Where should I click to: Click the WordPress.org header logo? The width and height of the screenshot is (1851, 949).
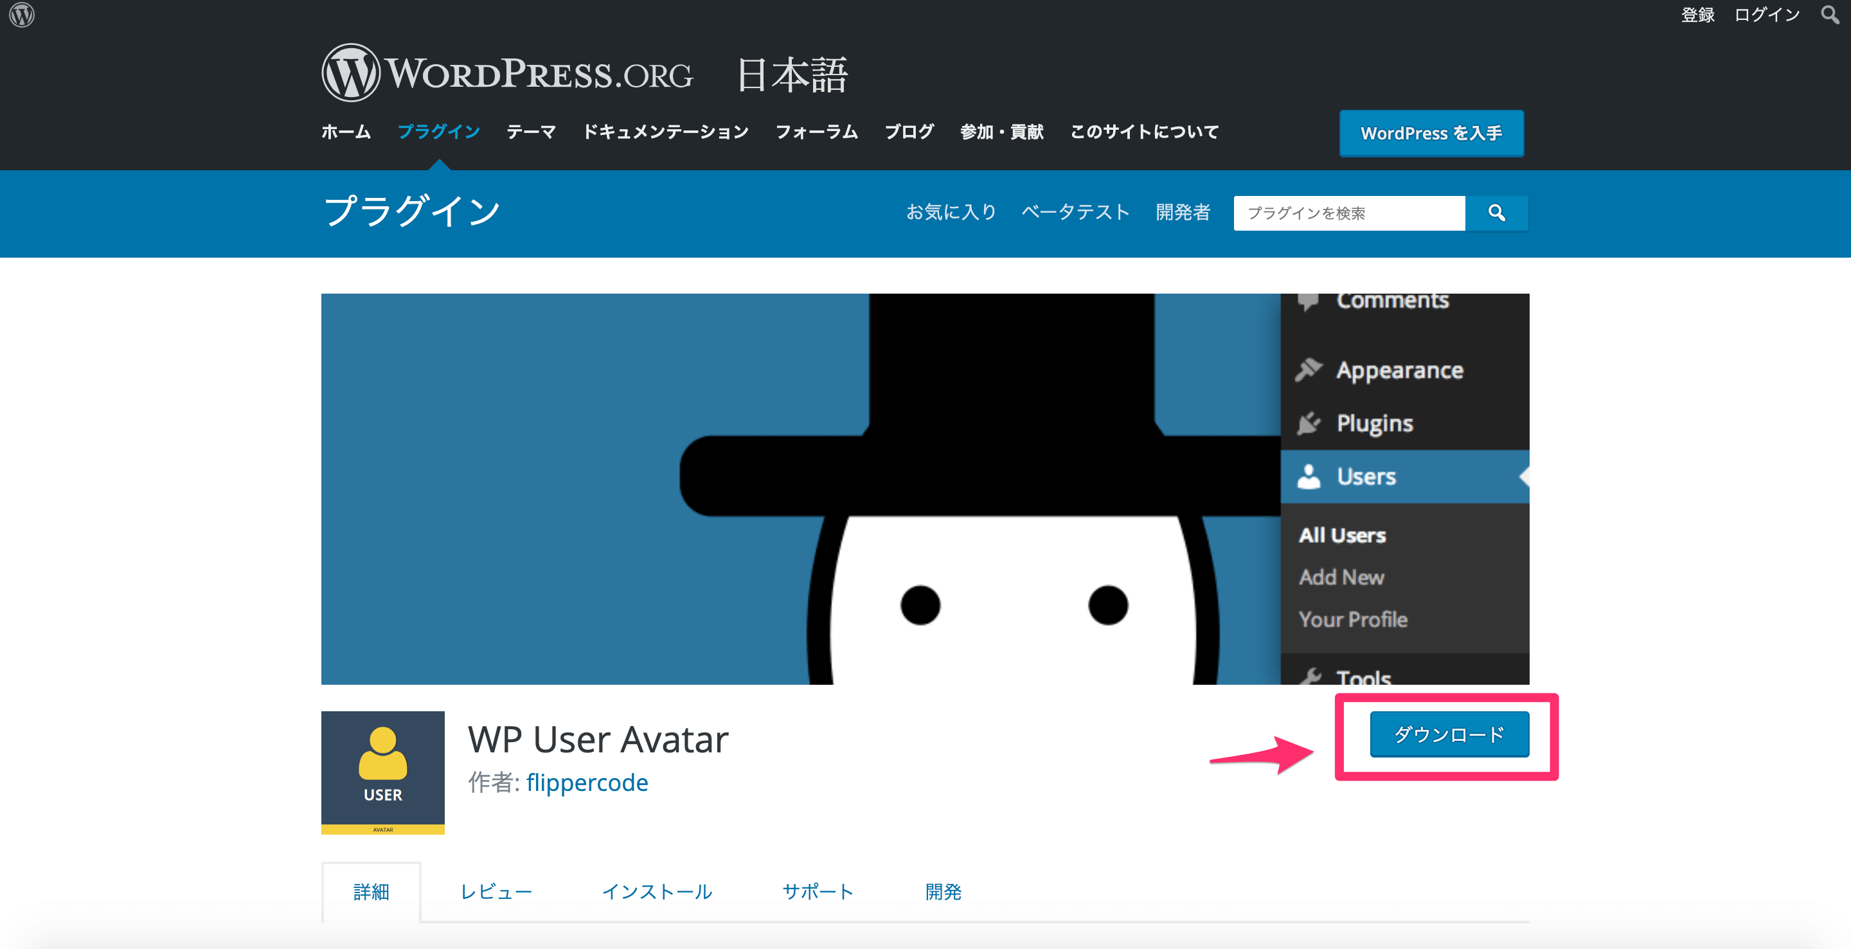tap(507, 73)
